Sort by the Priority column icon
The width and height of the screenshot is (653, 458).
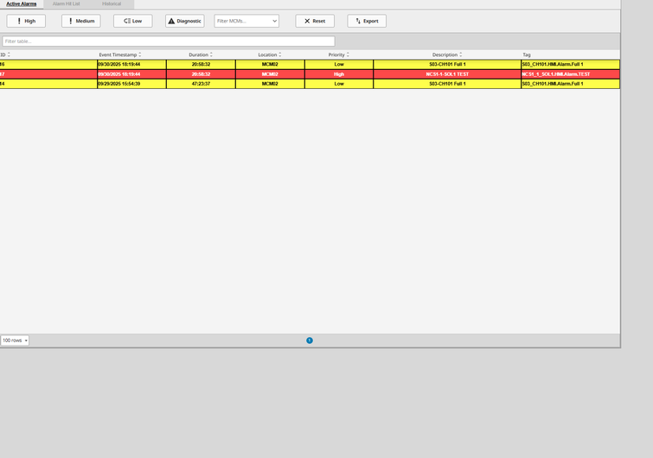pos(348,54)
